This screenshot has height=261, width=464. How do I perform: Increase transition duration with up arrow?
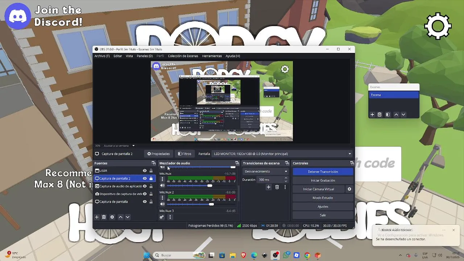click(286, 178)
